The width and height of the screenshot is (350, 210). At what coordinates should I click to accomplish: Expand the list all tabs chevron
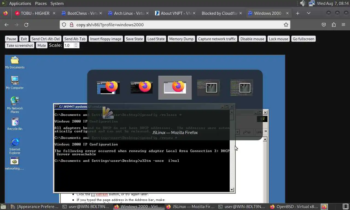pos(309,13)
